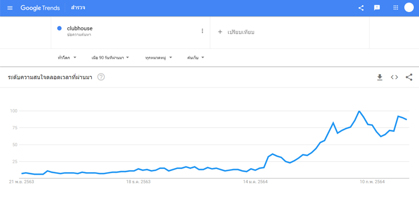The height and width of the screenshot is (201, 419).
Task: Click the peak 100 point on the trend line
Action: [x=359, y=111]
